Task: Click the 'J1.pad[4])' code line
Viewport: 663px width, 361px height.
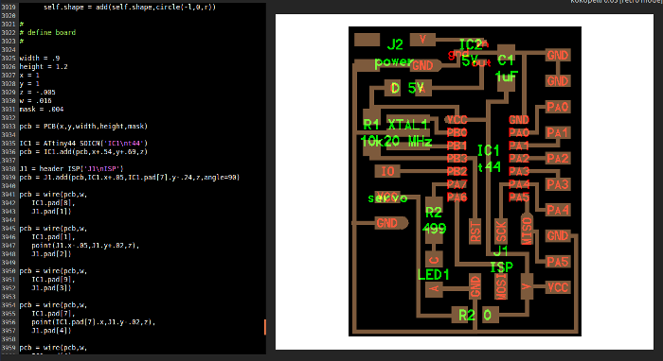Action: tap(51, 330)
